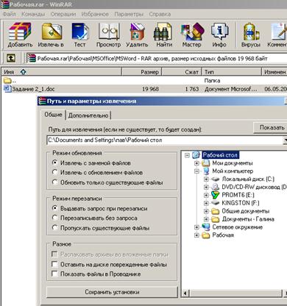The height and width of the screenshot is (306, 287).
Task: Click the PROMT6 (E:) drive icon
Action: pos(215,195)
